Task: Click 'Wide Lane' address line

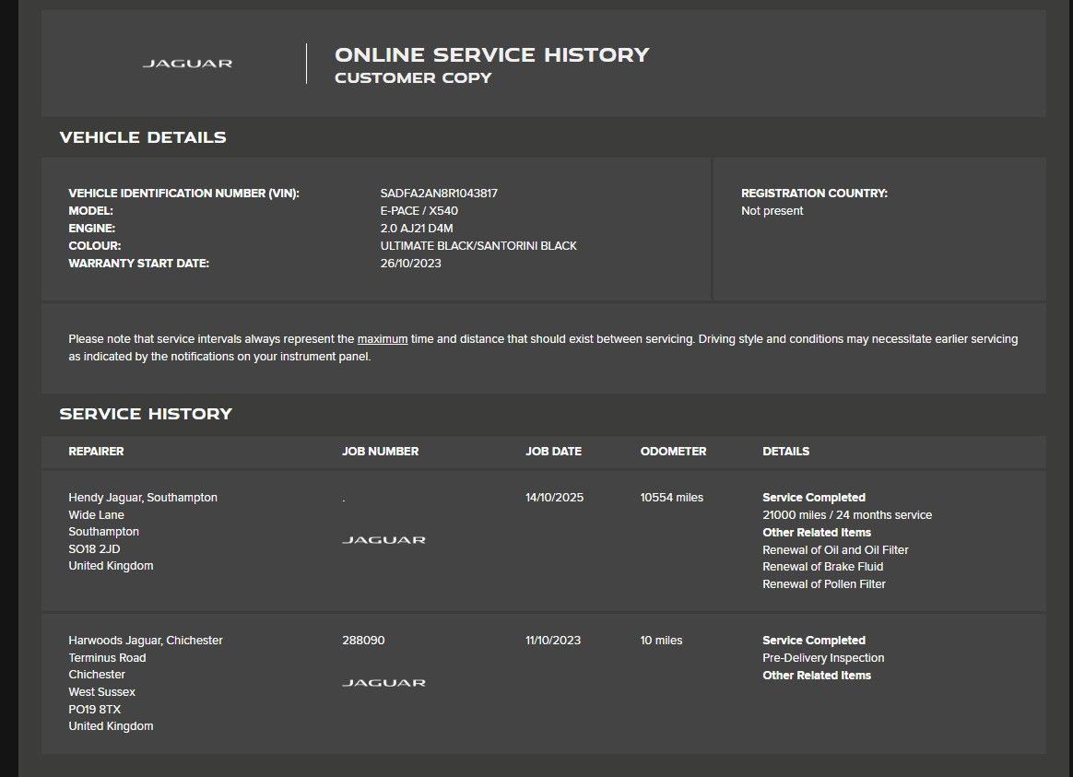Action: click(x=97, y=515)
